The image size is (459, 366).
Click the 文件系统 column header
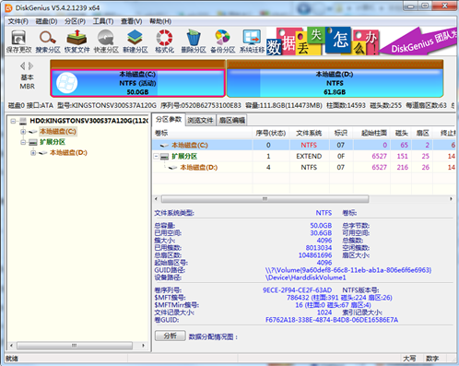[x=309, y=133]
